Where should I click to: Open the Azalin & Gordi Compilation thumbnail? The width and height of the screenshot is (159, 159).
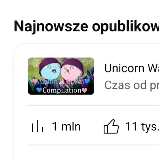coord(61,76)
